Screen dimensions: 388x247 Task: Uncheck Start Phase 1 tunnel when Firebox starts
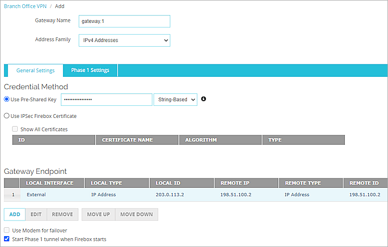tap(7, 239)
